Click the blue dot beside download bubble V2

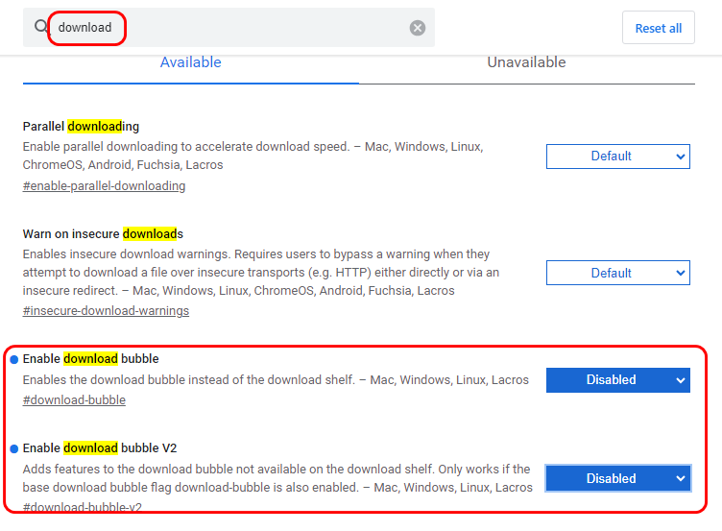[13, 448]
